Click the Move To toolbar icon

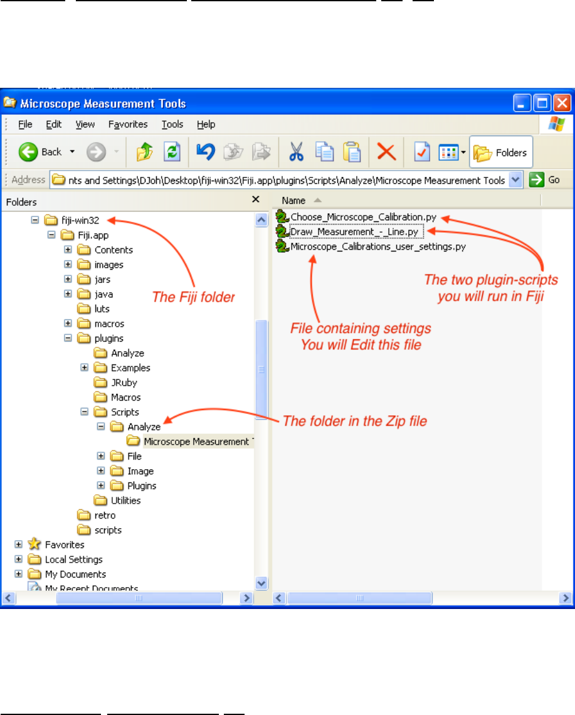click(x=233, y=152)
